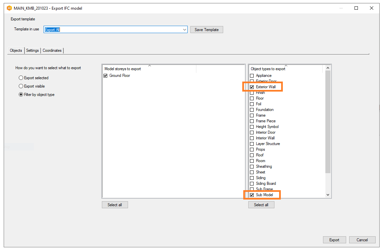Select the Objects tab
The width and height of the screenshot is (382, 249).
point(16,50)
